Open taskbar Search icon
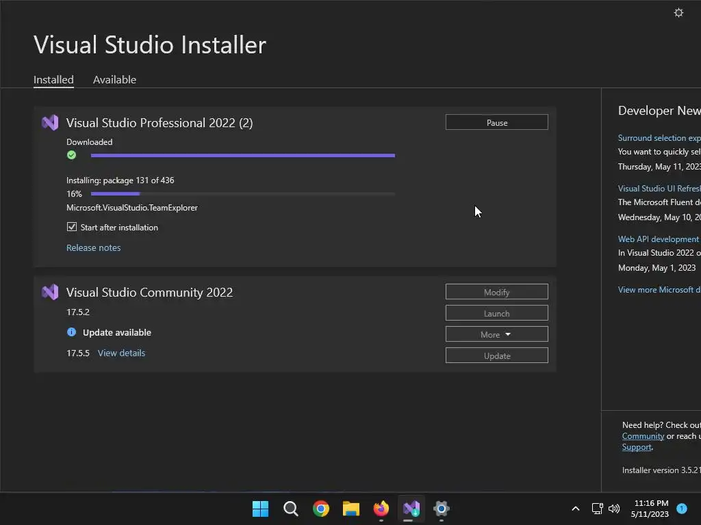 click(x=290, y=509)
